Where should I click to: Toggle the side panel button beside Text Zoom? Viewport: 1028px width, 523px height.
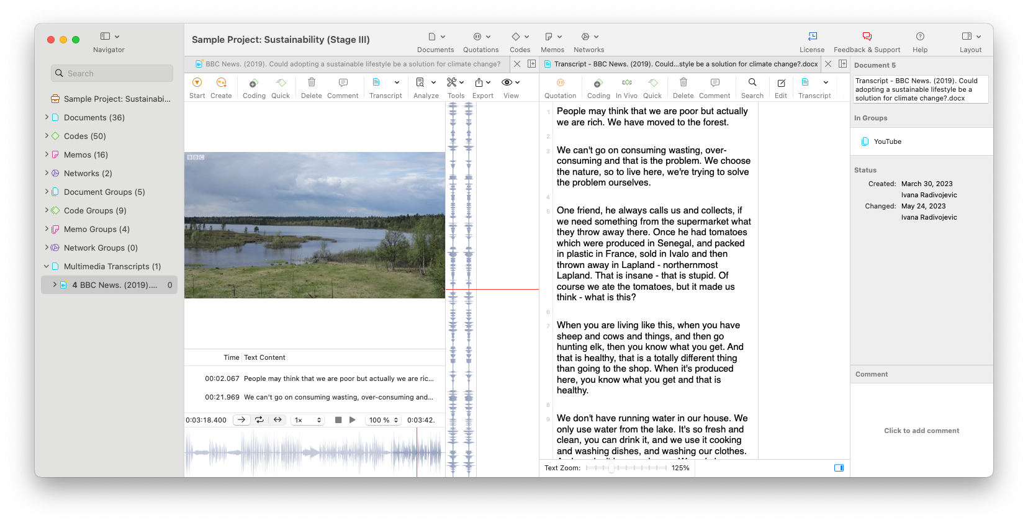pyautogui.click(x=839, y=468)
